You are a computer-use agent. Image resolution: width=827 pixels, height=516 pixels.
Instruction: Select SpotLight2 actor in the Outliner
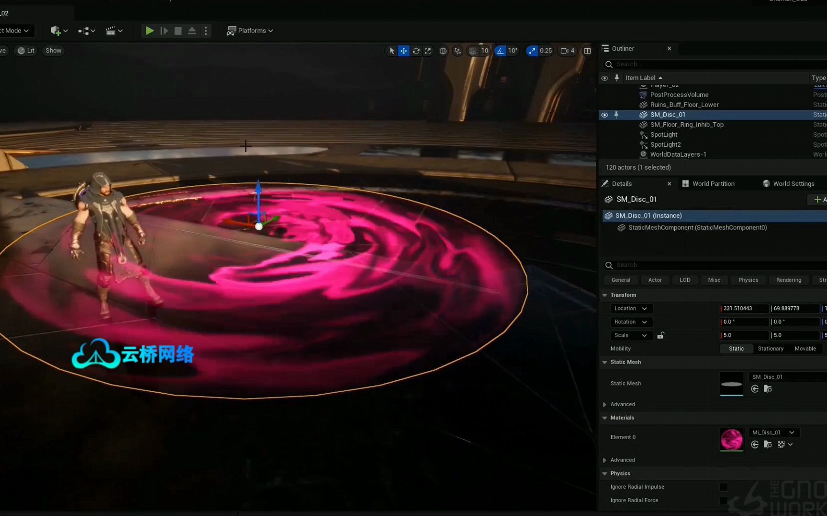point(665,145)
